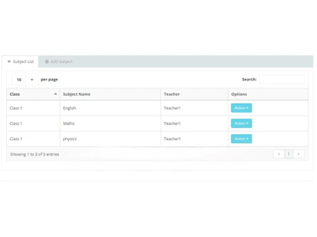Click Teacher1 in the English row

[172, 108]
